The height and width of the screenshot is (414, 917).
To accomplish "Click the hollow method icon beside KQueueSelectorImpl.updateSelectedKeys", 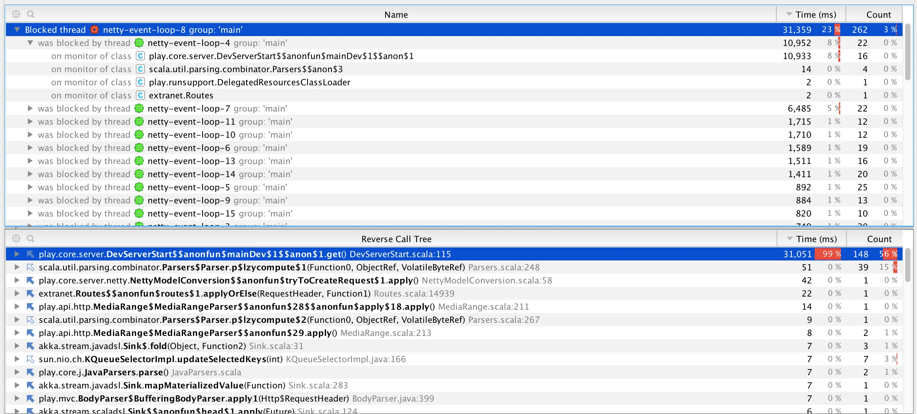I will (30, 359).
